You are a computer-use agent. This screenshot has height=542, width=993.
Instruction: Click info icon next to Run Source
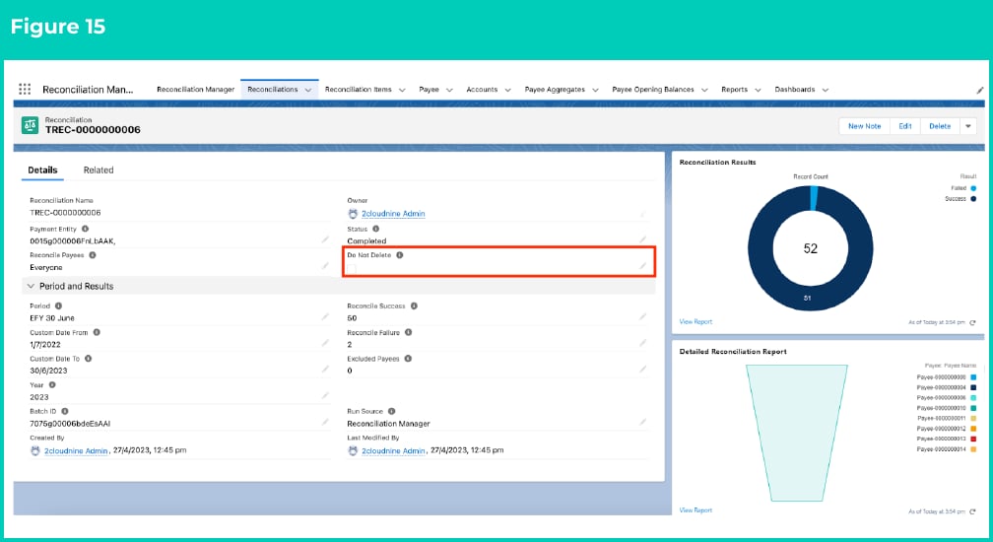391,411
